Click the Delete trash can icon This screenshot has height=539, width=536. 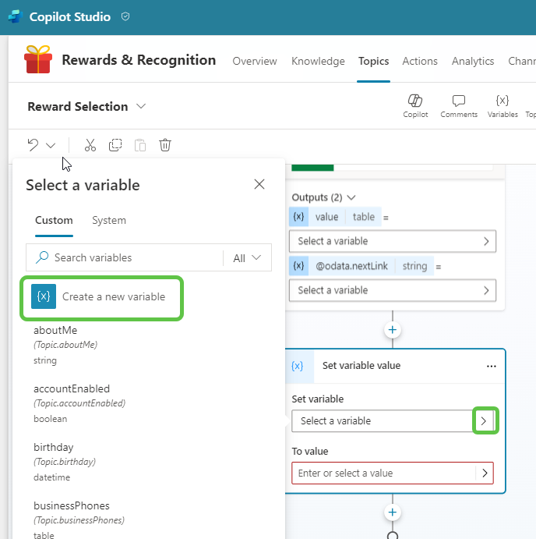165,144
